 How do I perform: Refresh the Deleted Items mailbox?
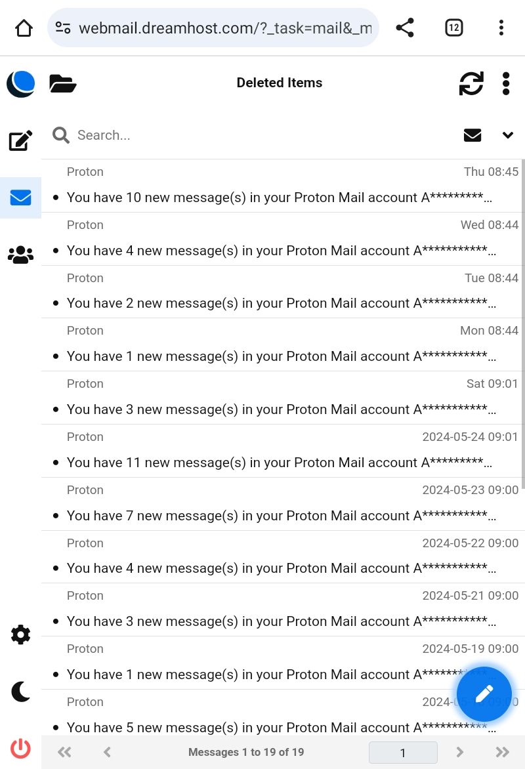[x=471, y=83]
